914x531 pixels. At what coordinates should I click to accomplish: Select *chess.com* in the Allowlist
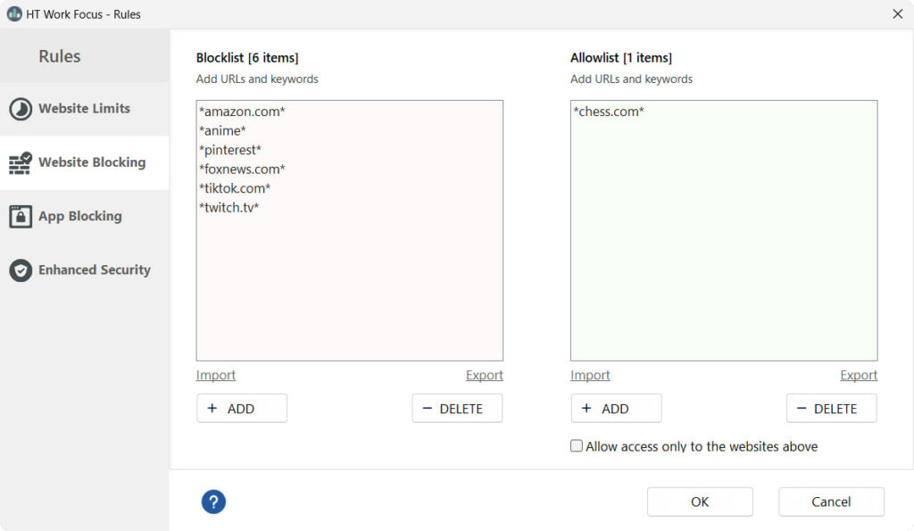click(609, 112)
